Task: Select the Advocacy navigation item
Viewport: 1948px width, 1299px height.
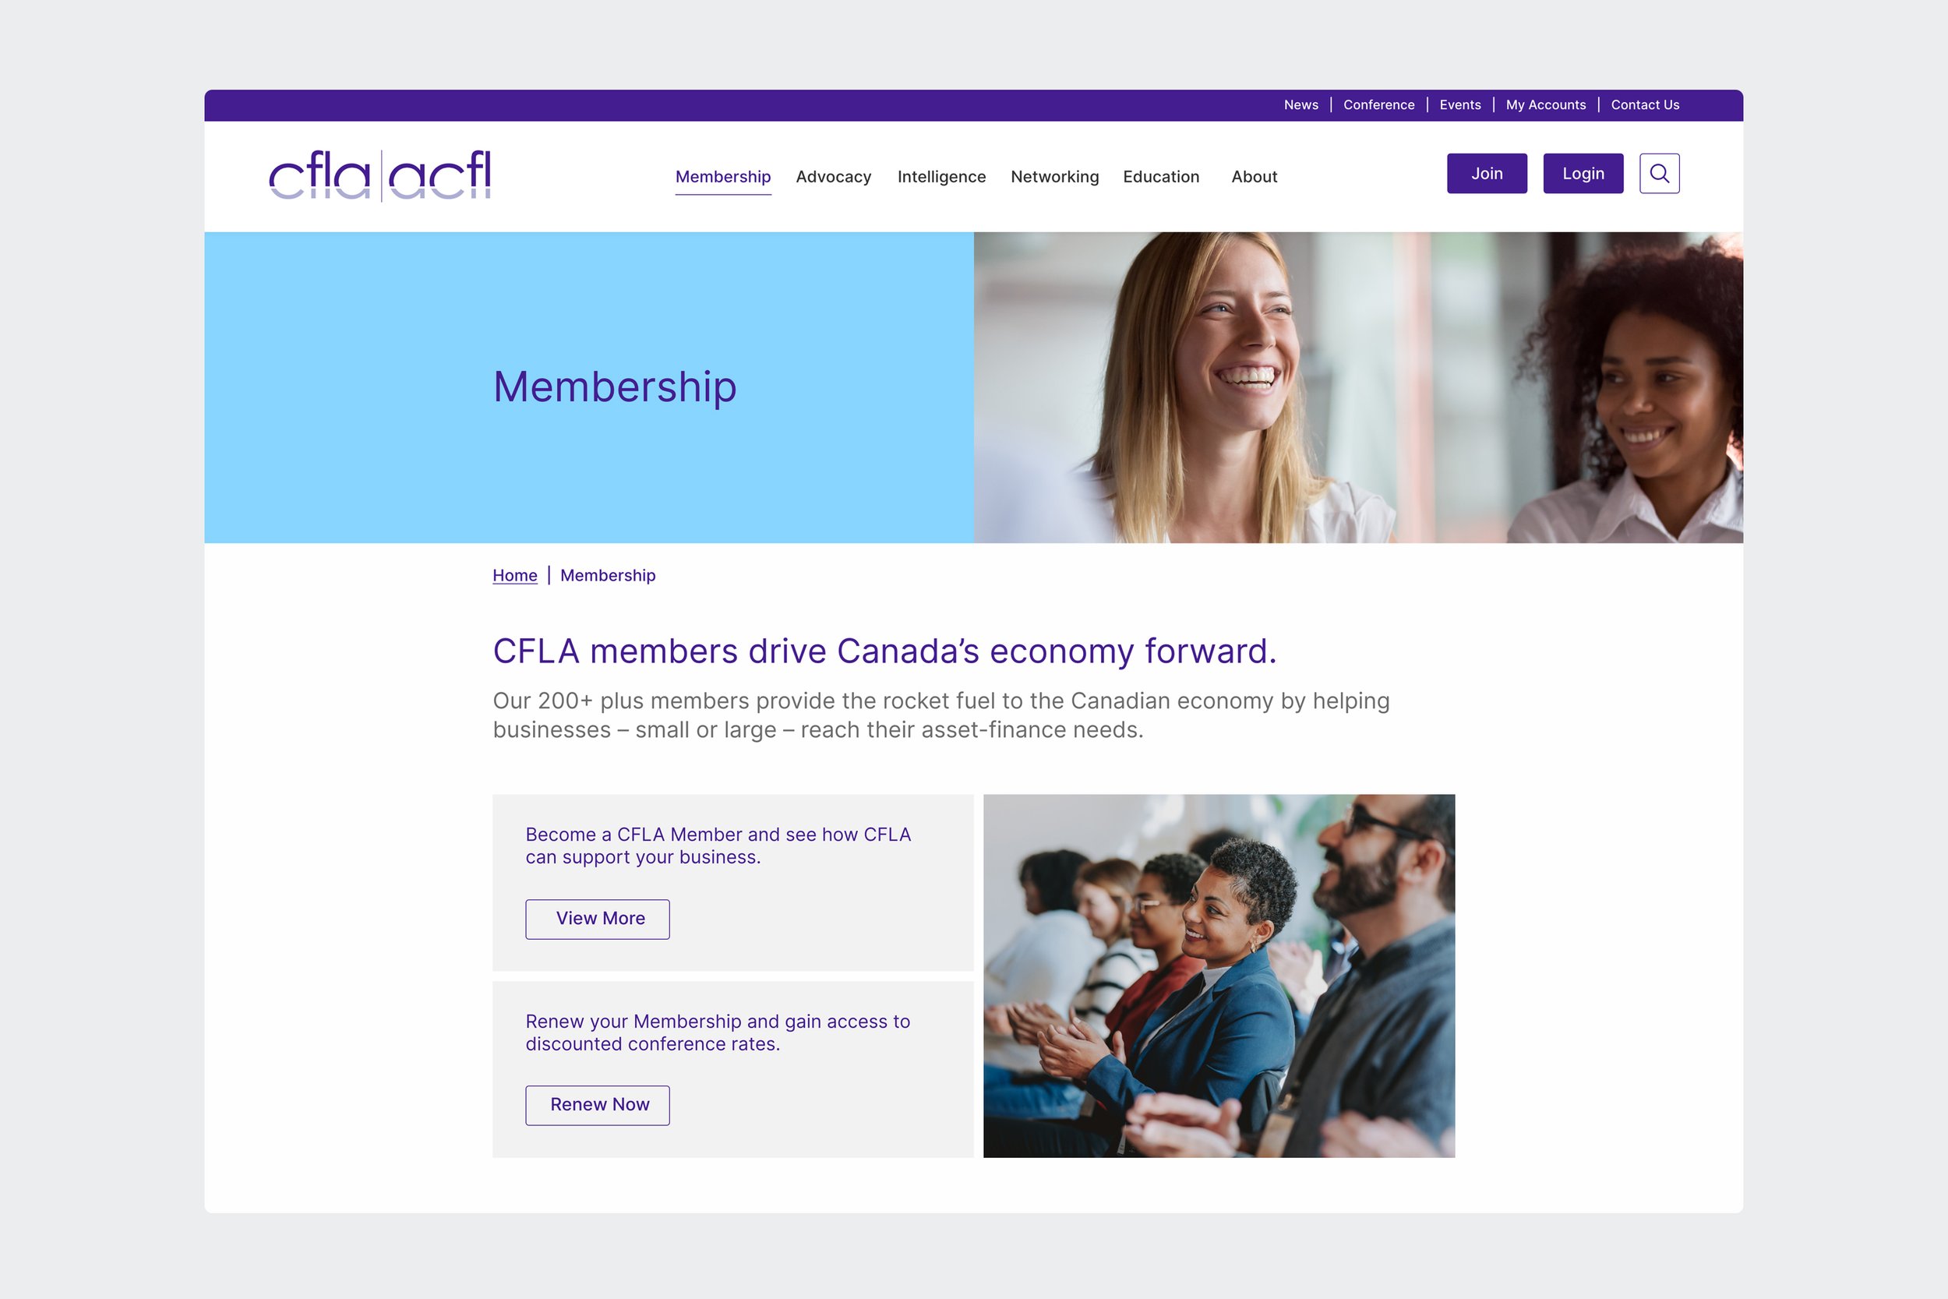Action: click(834, 177)
